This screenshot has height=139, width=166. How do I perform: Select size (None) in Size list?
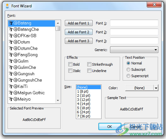89,87
